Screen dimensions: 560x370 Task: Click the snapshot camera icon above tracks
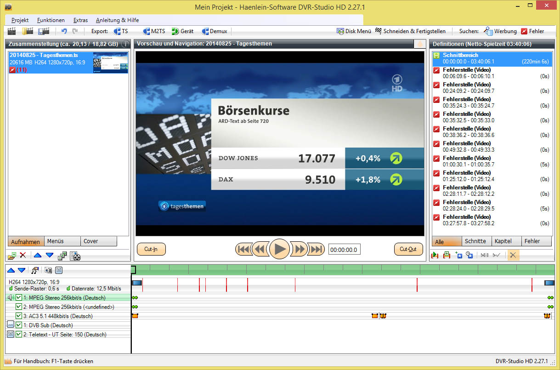click(48, 270)
